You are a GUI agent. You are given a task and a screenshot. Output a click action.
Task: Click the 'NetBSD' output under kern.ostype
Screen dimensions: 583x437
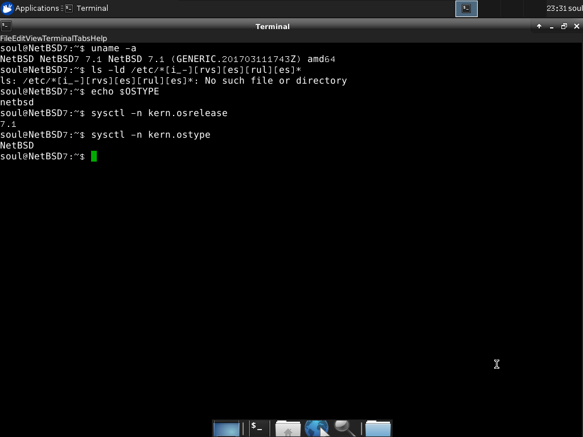(x=17, y=145)
